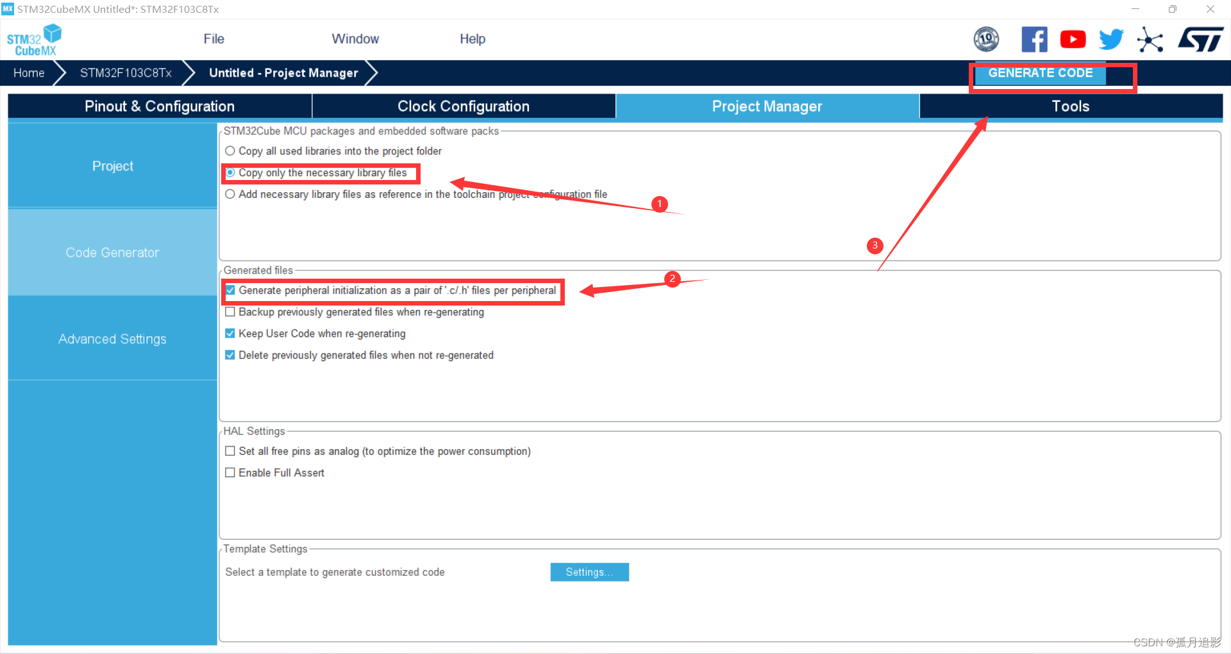The width and height of the screenshot is (1231, 654).
Task: Select Copy all used libraries option
Action: tap(230, 151)
